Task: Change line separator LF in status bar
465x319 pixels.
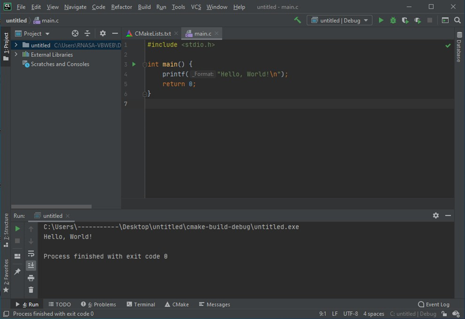Action: click(x=335, y=314)
